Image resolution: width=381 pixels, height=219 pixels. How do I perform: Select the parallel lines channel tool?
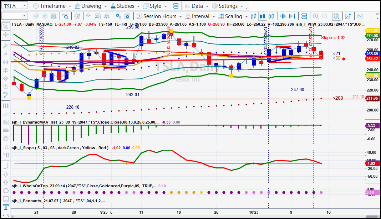point(5,78)
